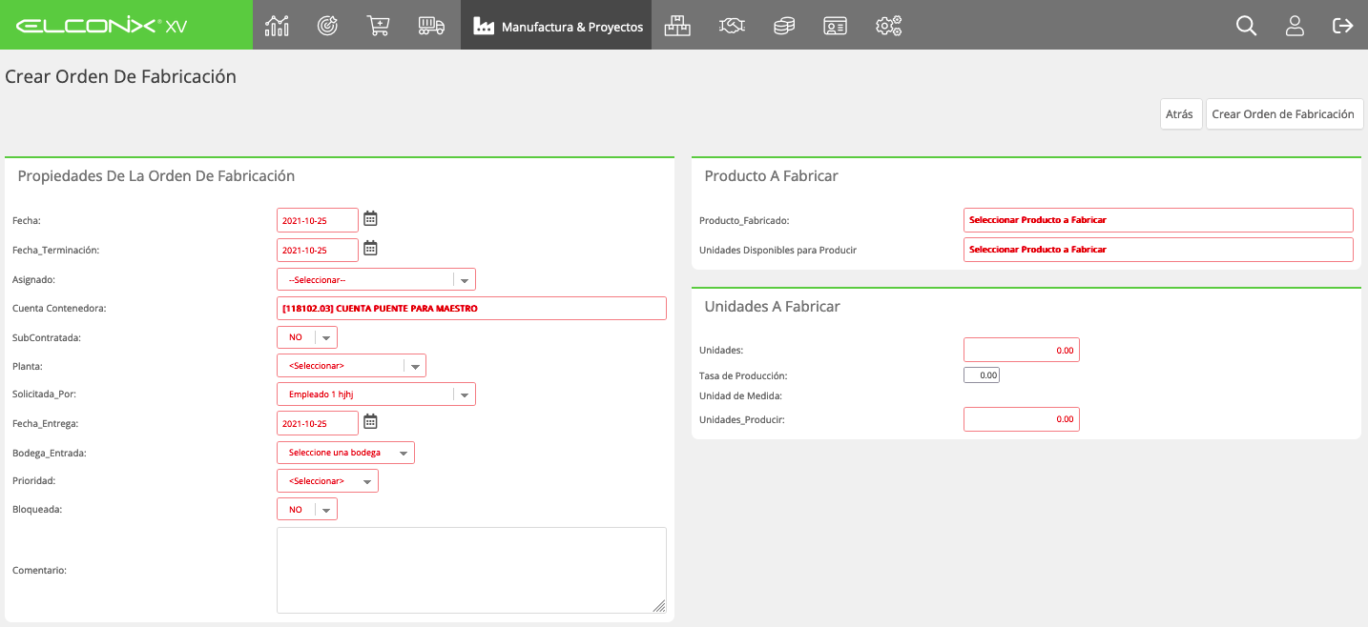Open the delivery truck module icon

coord(431,26)
